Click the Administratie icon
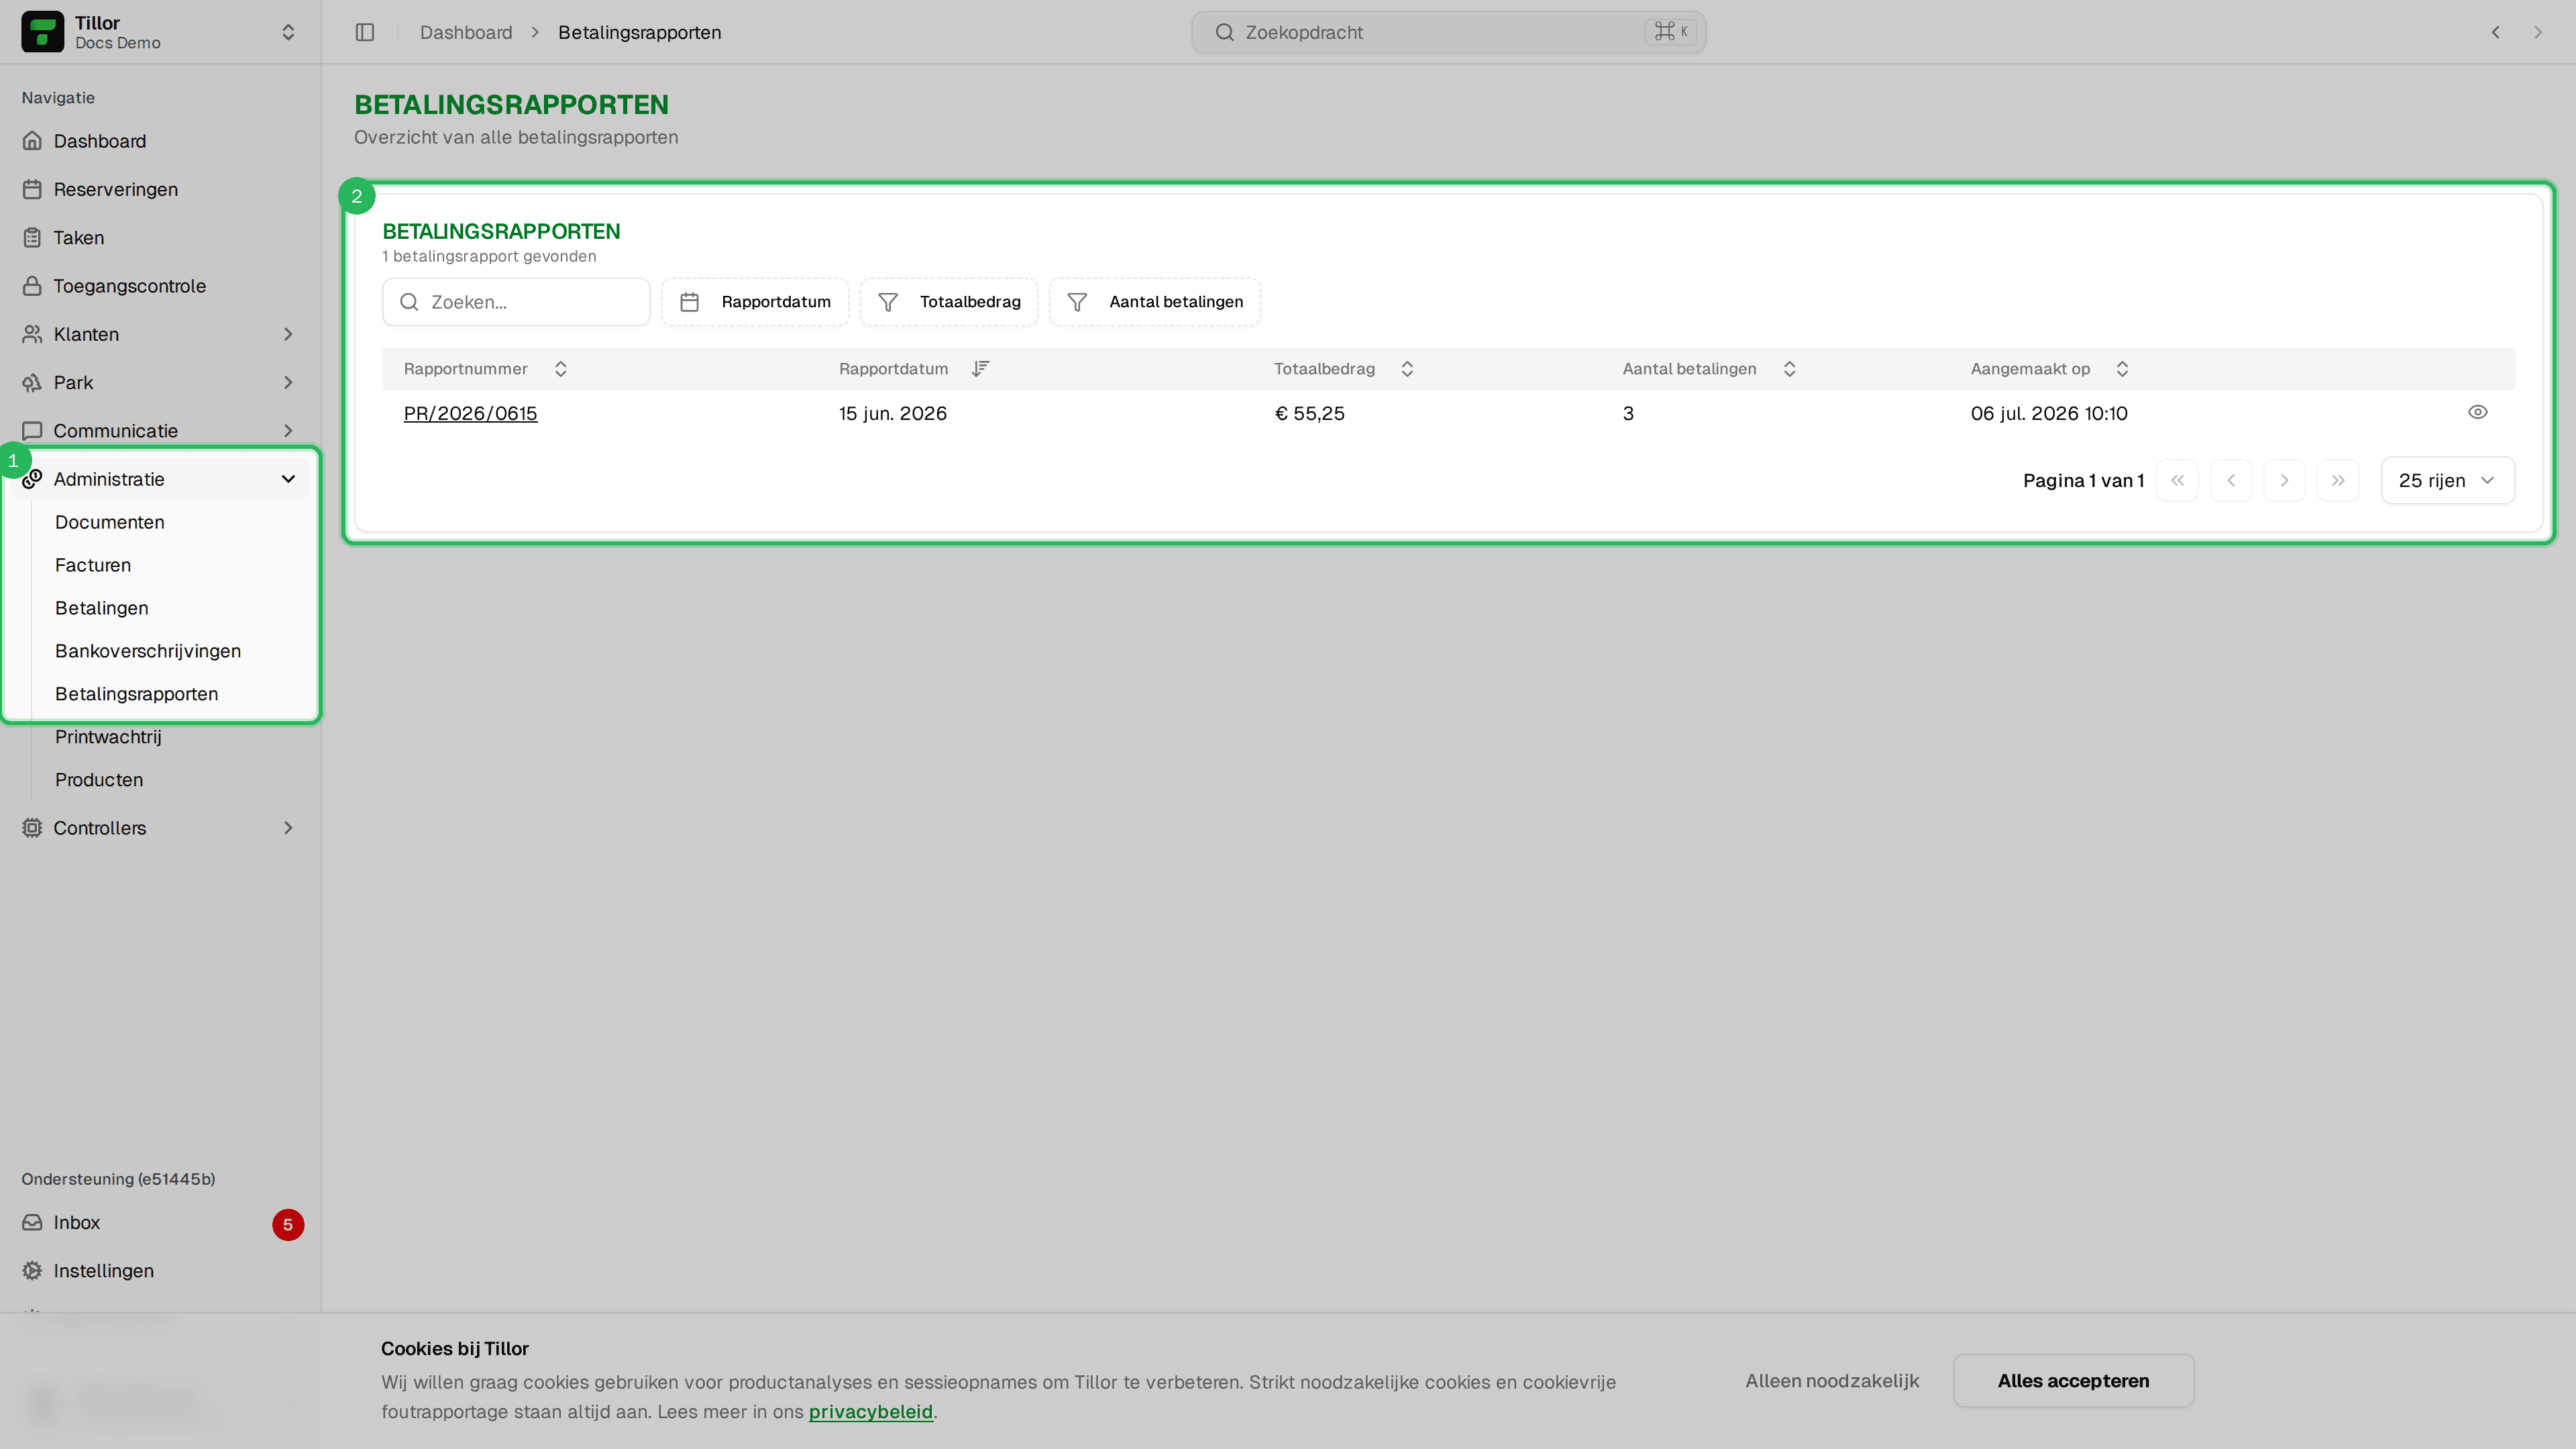The height and width of the screenshot is (1449, 2576). coord(32,479)
